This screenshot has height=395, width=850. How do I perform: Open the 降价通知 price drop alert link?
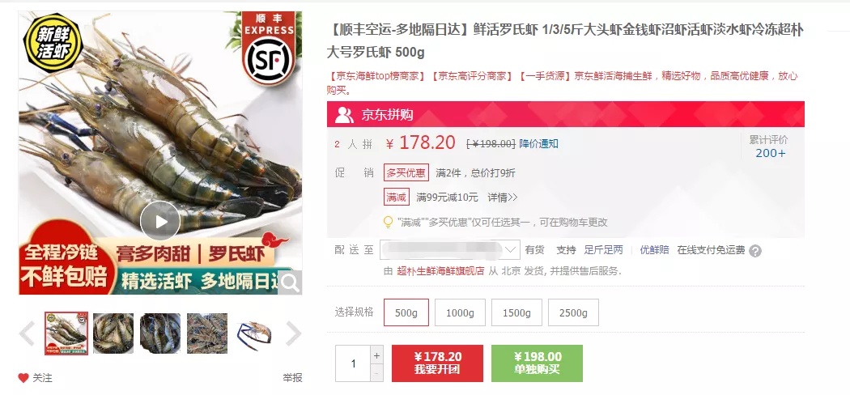coord(539,143)
